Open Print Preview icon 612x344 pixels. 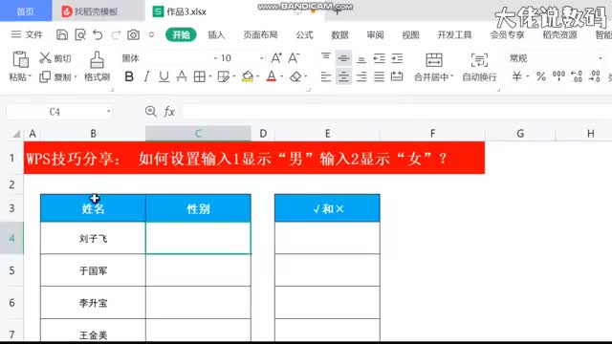80,34
